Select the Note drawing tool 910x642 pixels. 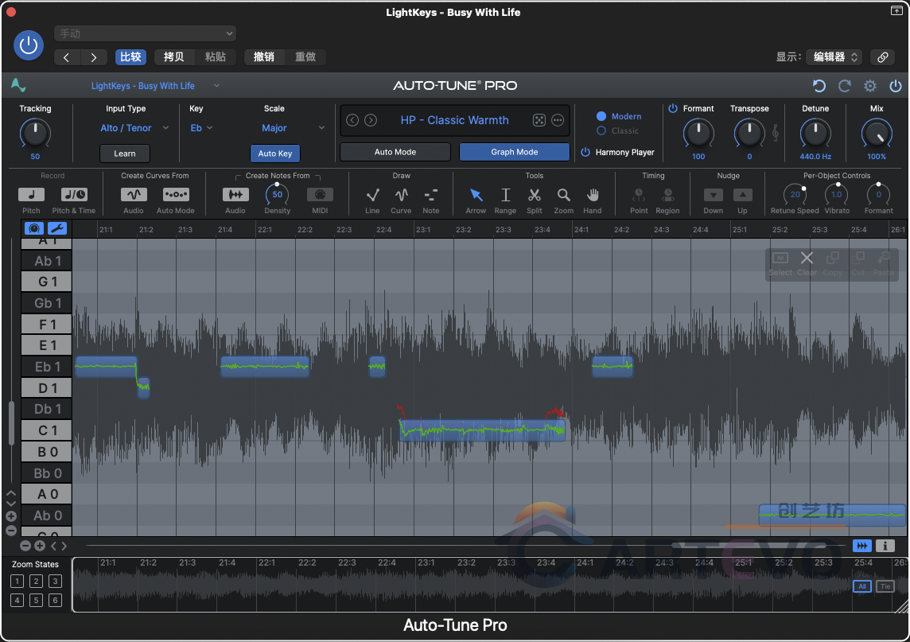[x=430, y=196]
